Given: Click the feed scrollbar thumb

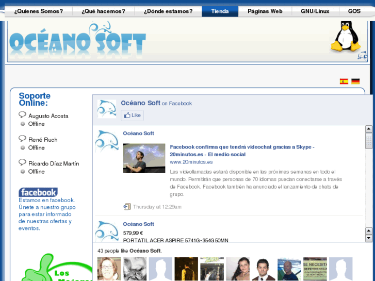Looking at the screenshot, I should (368, 141).
